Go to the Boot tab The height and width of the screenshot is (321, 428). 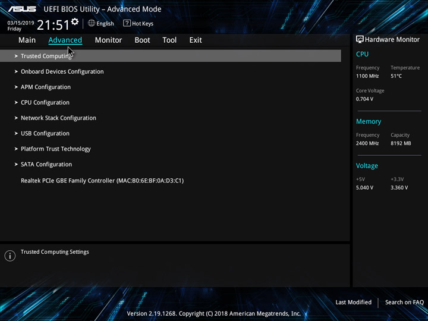pyautogui.click(x=142, y=40)
